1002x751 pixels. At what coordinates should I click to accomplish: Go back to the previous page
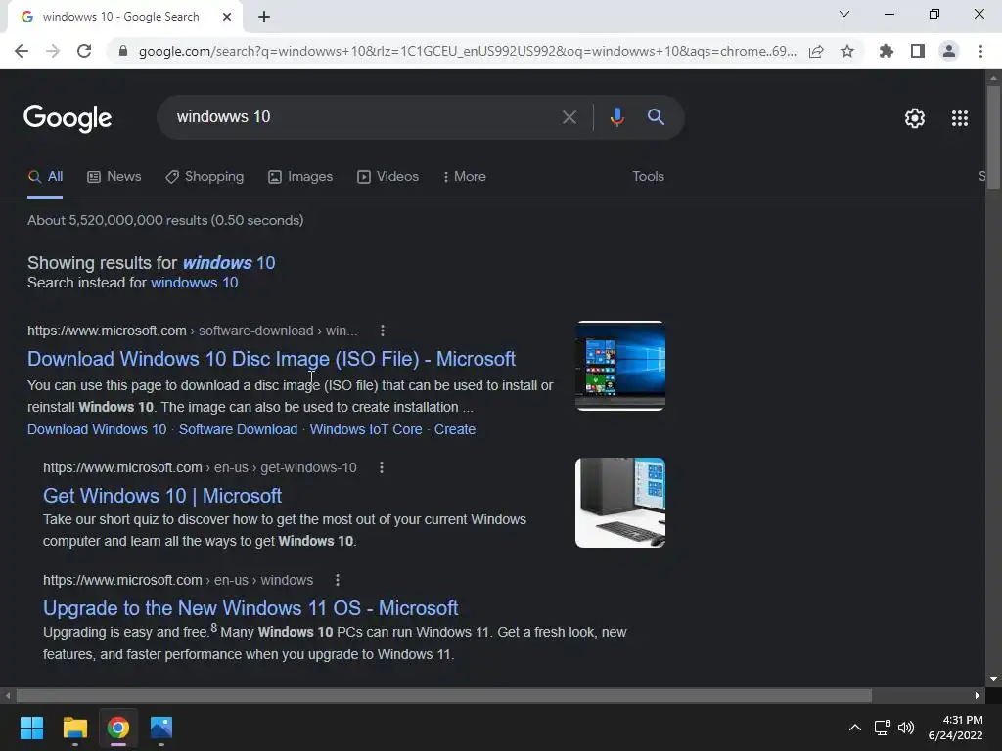tap(22, 51)
